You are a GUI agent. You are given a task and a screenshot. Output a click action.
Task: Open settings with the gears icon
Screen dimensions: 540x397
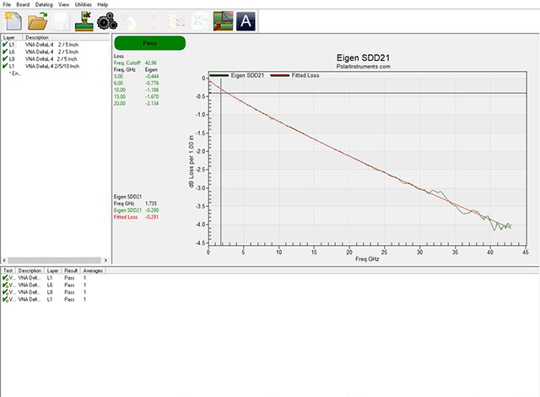coord(107,22)
